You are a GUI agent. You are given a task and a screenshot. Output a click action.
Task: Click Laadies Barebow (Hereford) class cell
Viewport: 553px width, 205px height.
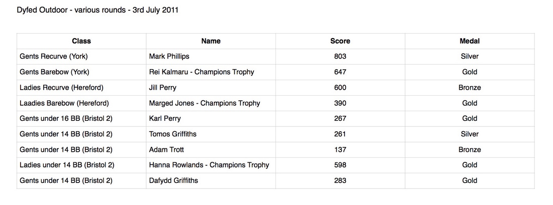[81, 103]
